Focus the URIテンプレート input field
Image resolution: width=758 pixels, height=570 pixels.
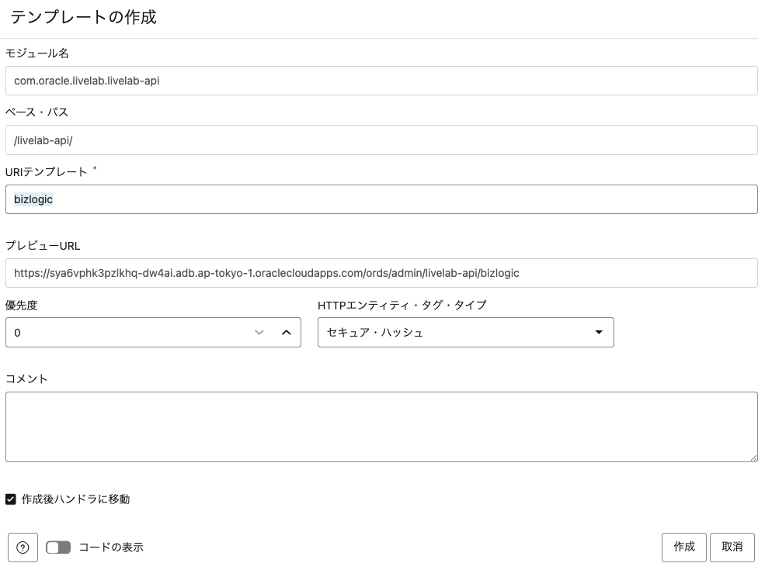point(381,199)
